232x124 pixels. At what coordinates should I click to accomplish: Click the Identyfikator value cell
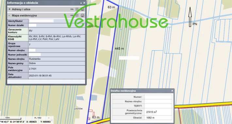pyautogui.click(x=57, y=21)
